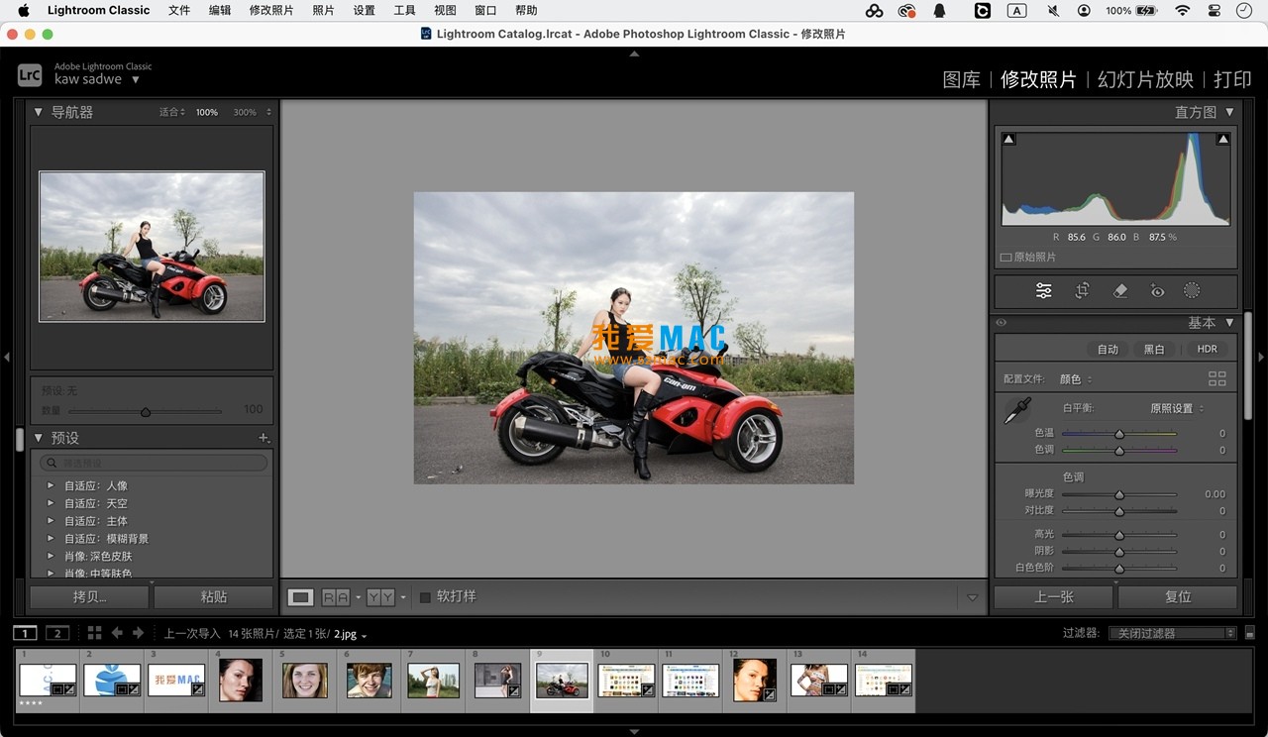Apply 自动 auto tone button
This screenshot has height=737, width=1268.
click(1108, 349)
